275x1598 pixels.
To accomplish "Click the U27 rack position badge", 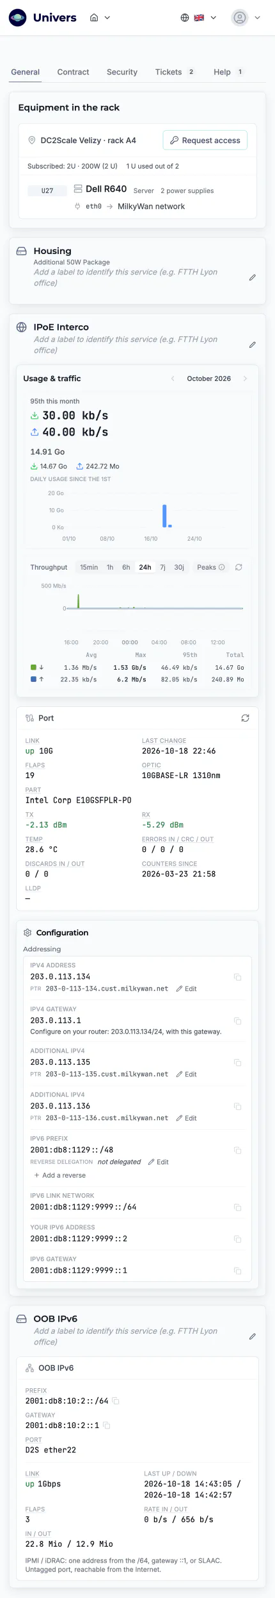I will point(47,191).
